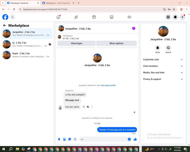Viewport: 190px width, 152px height.
Task: Send a thumbs up like
Action: [x=135, y=139]
